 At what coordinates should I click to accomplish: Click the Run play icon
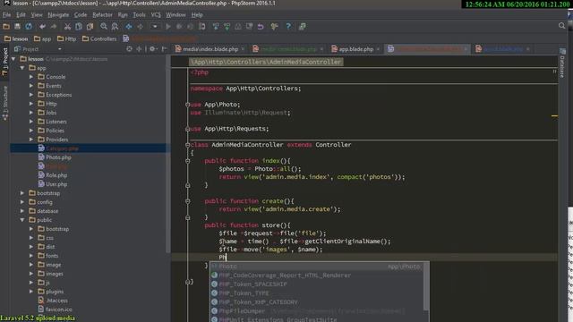point(168,26)
